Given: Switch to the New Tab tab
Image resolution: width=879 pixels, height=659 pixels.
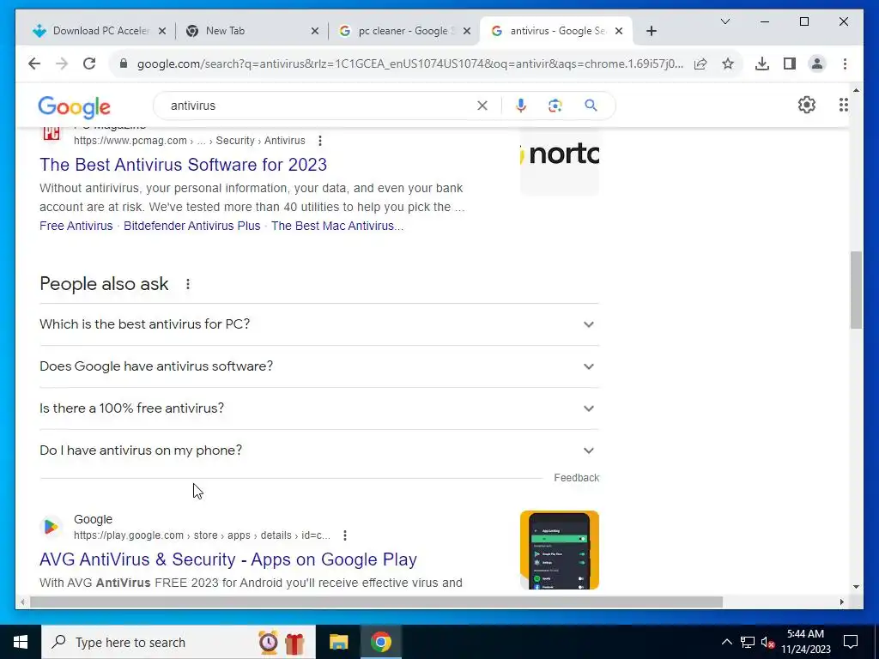Looking at the screenshot, I should [250, 31].
